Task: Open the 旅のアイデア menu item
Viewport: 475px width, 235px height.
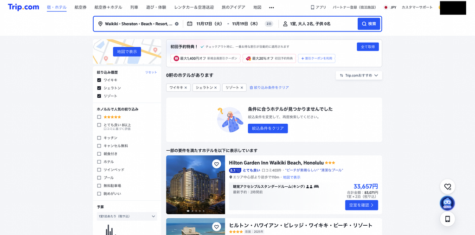Action: click(234, 7)
